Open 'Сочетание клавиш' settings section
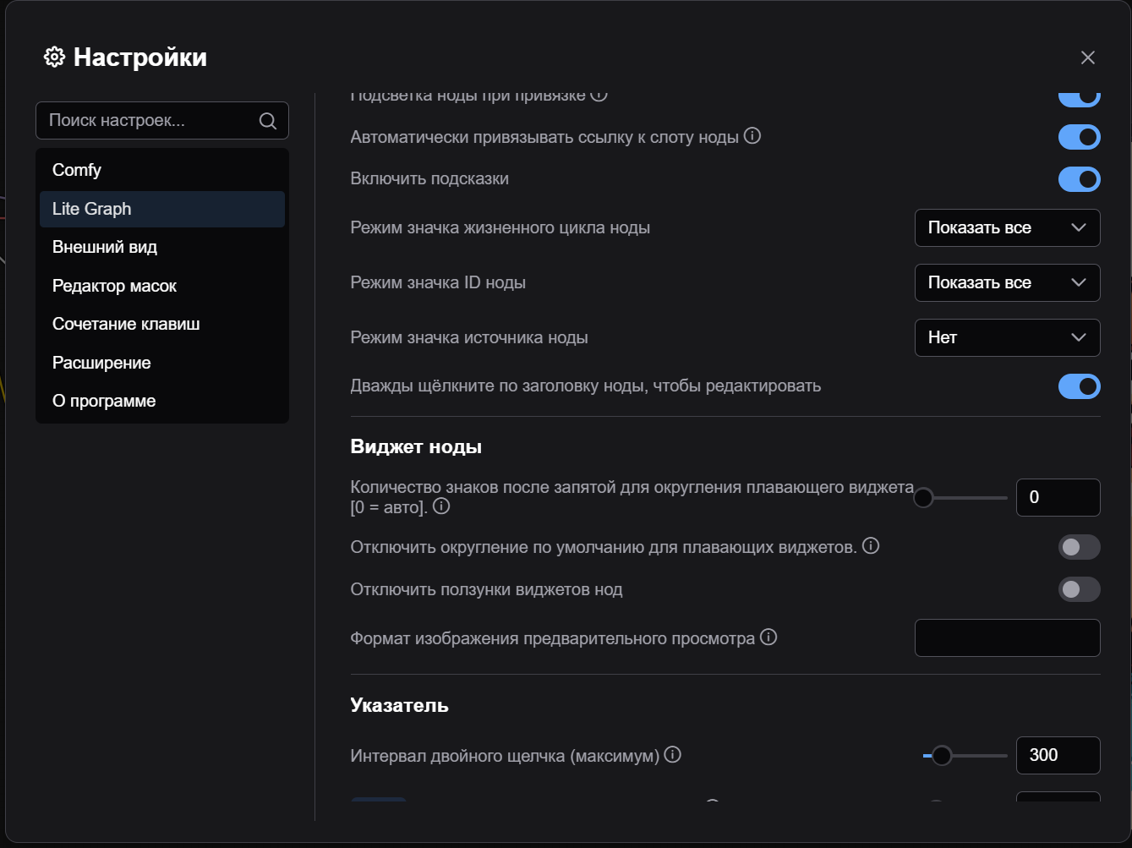The width and height of the screenshot is (1132, 848). pyautogui.click(x=126, y=324)
